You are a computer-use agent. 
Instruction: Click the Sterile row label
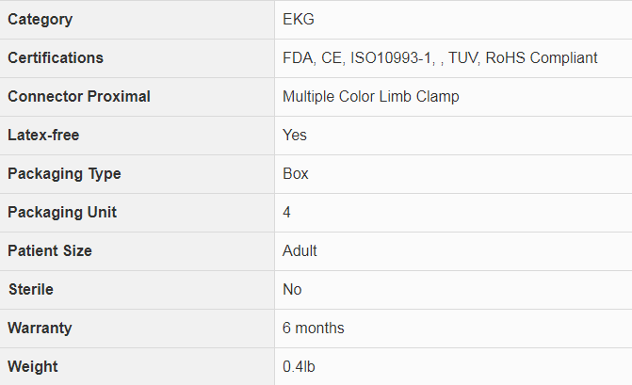(30, 290)
